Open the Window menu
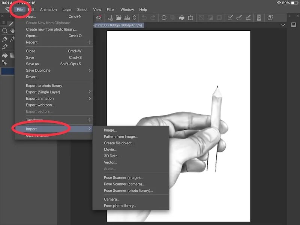Viewport: 300px width, 225px height. 127,9
